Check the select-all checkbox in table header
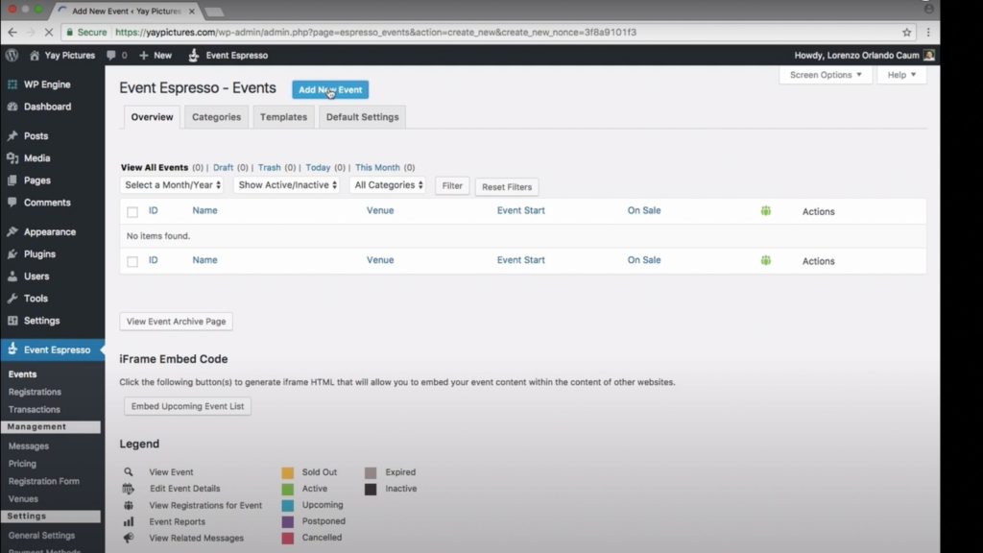 (x=132, y=212)
